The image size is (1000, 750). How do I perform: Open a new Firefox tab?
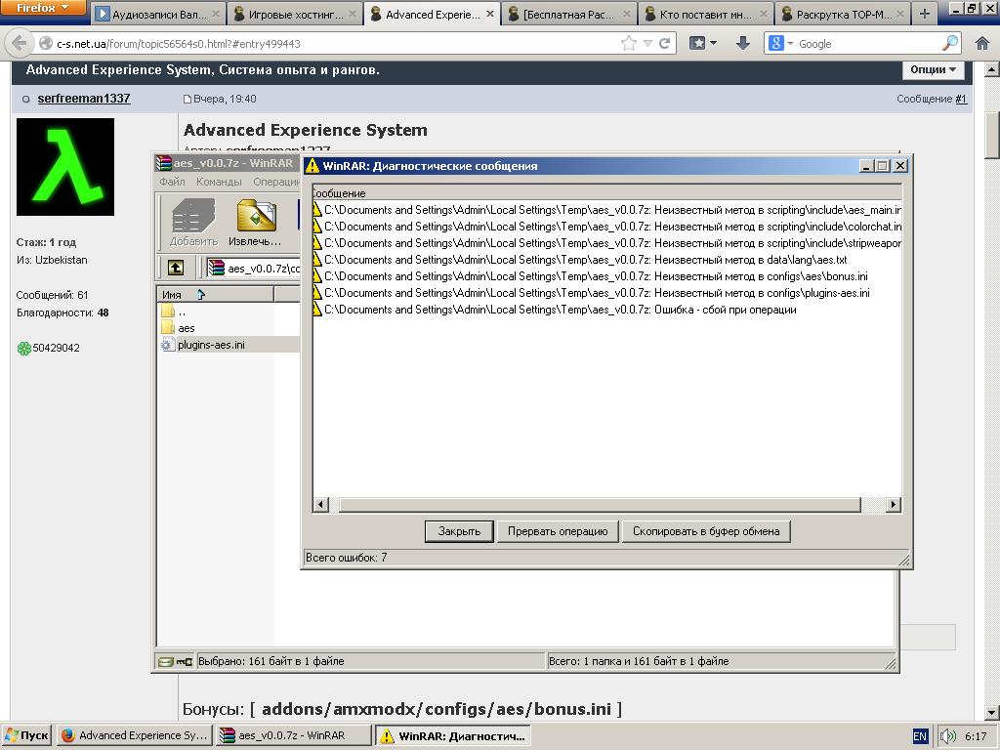tap(925, 14)
